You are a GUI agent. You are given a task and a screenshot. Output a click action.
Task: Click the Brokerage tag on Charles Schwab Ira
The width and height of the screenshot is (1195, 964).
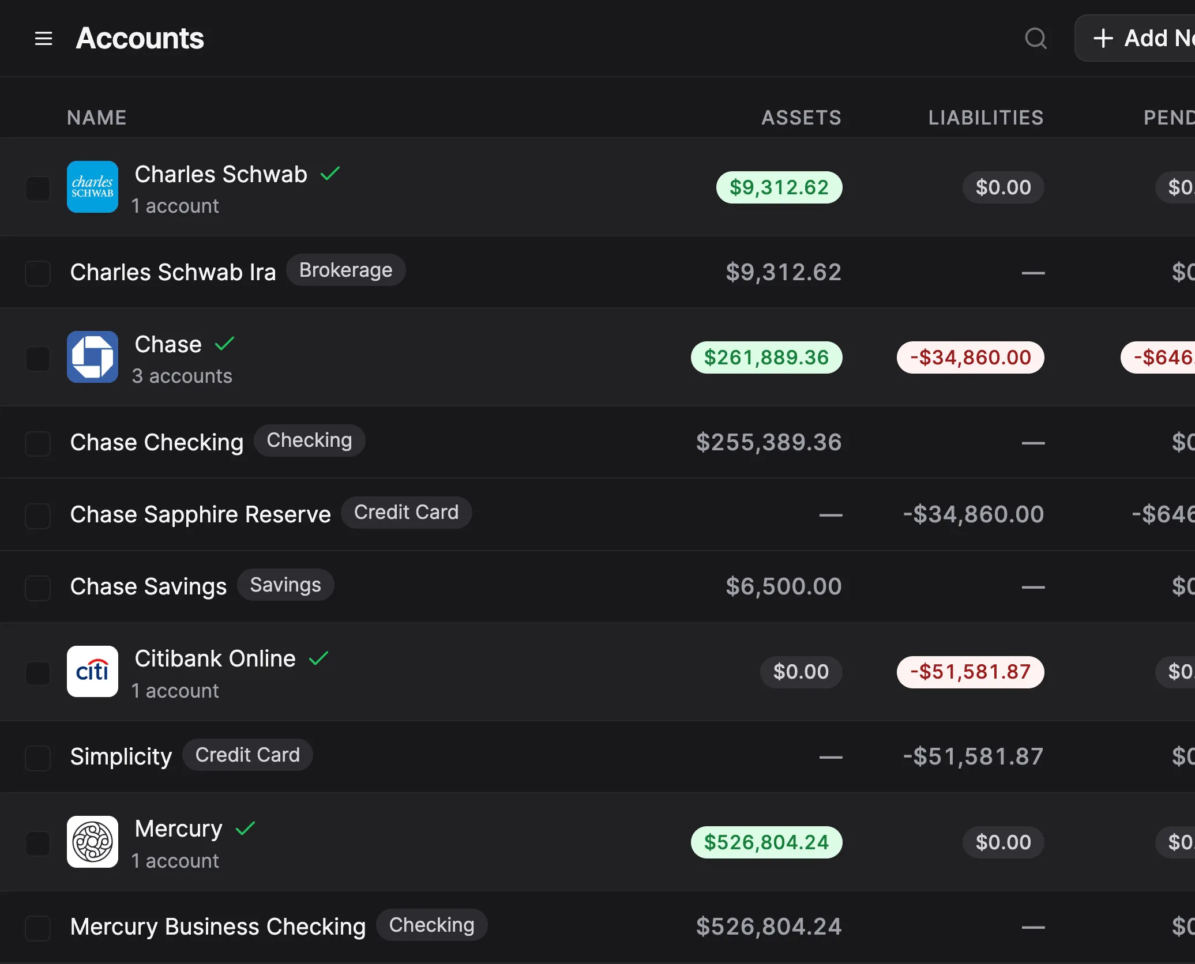345,270
